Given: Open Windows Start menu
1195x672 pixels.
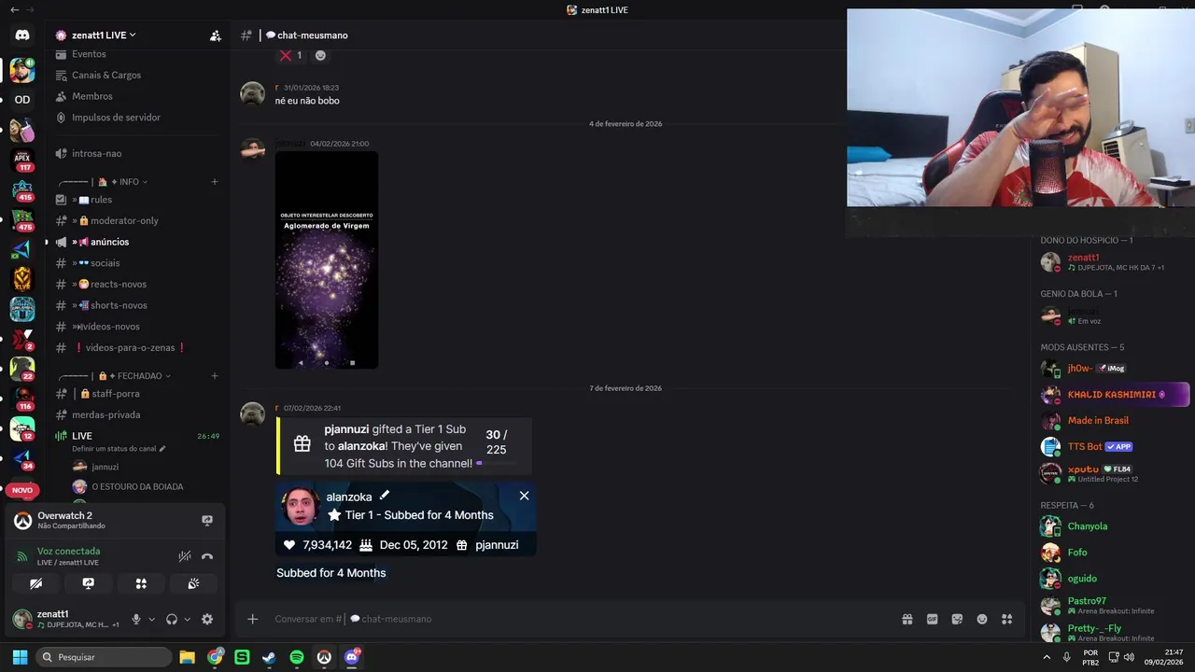Looking at the screenshot, I should (x=20, y=657).
